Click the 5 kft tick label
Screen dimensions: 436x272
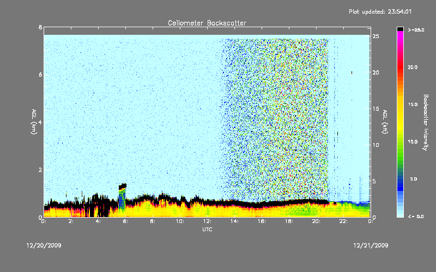coord(374,181)
